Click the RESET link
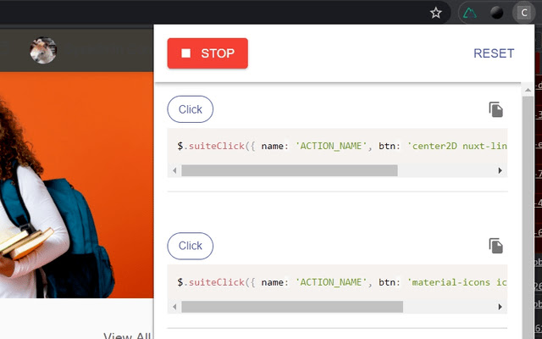This screenshot has width=542, height=339. coord(494,53)
